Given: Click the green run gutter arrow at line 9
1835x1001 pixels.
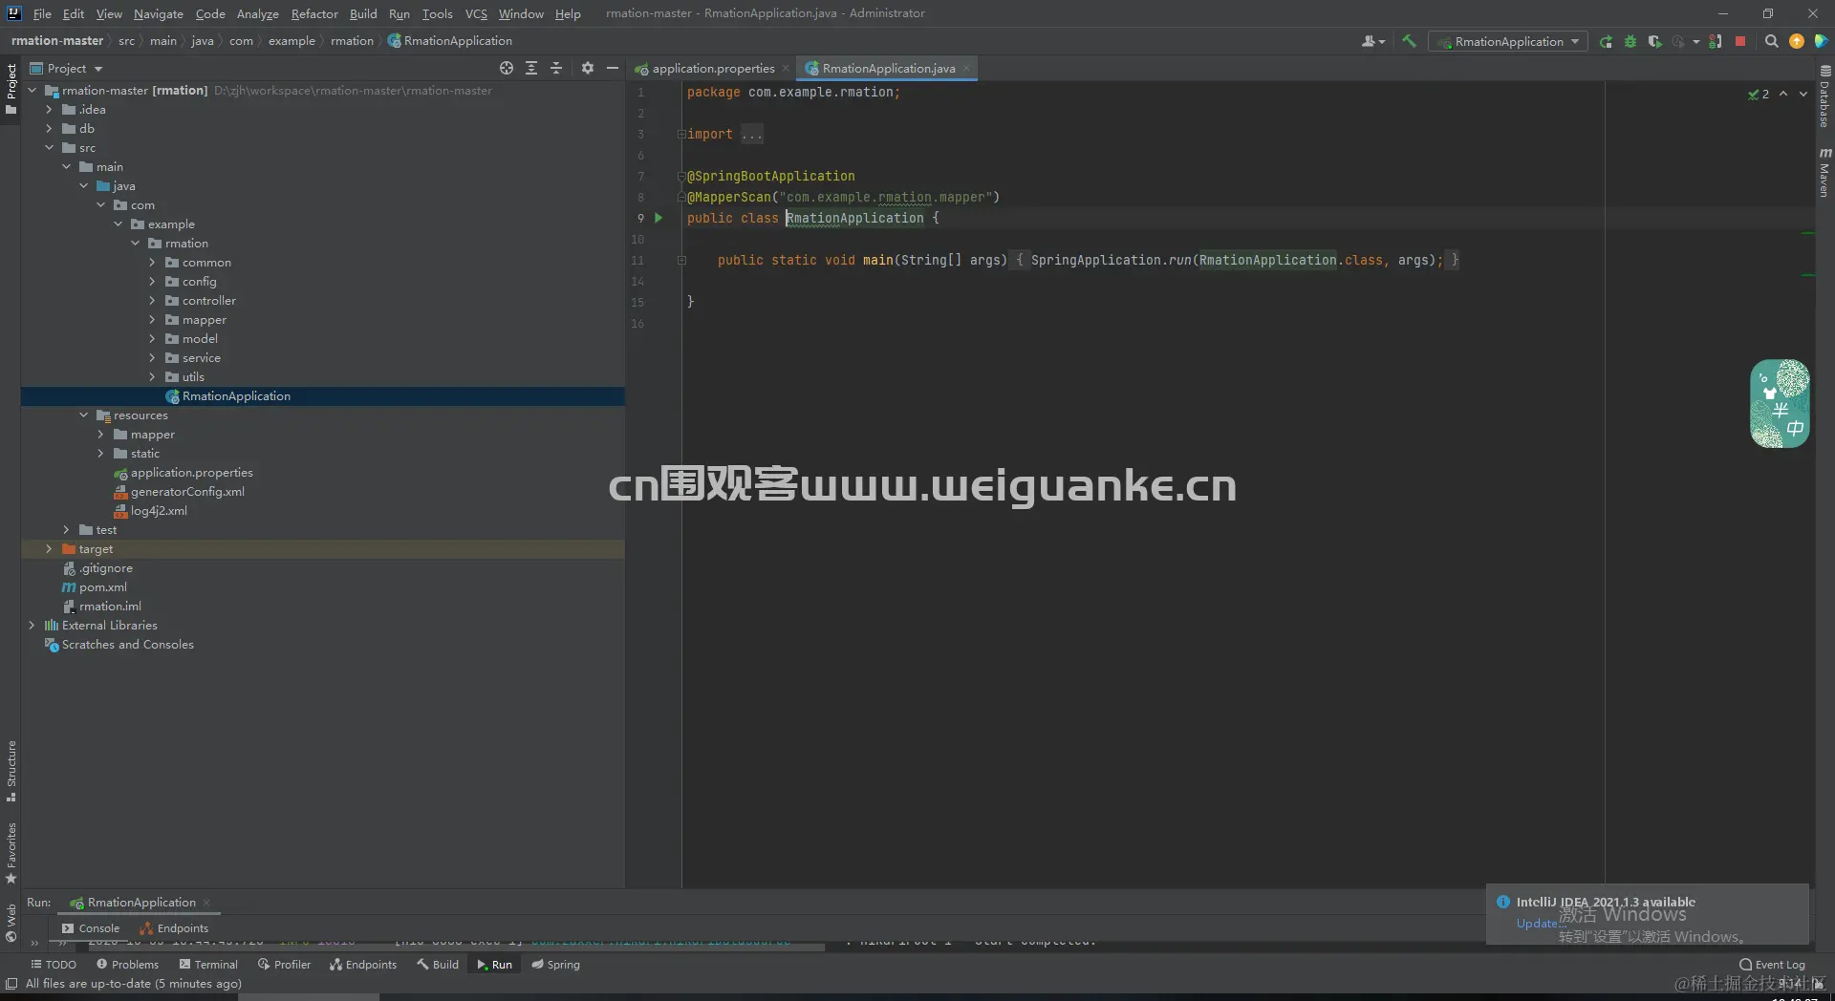Looking at the screenshot, I should coord(658,218).
